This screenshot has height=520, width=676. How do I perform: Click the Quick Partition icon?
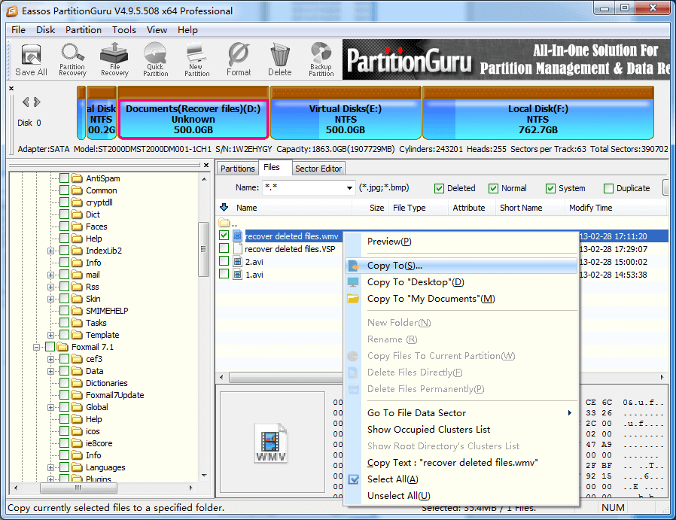click(156, 59)
